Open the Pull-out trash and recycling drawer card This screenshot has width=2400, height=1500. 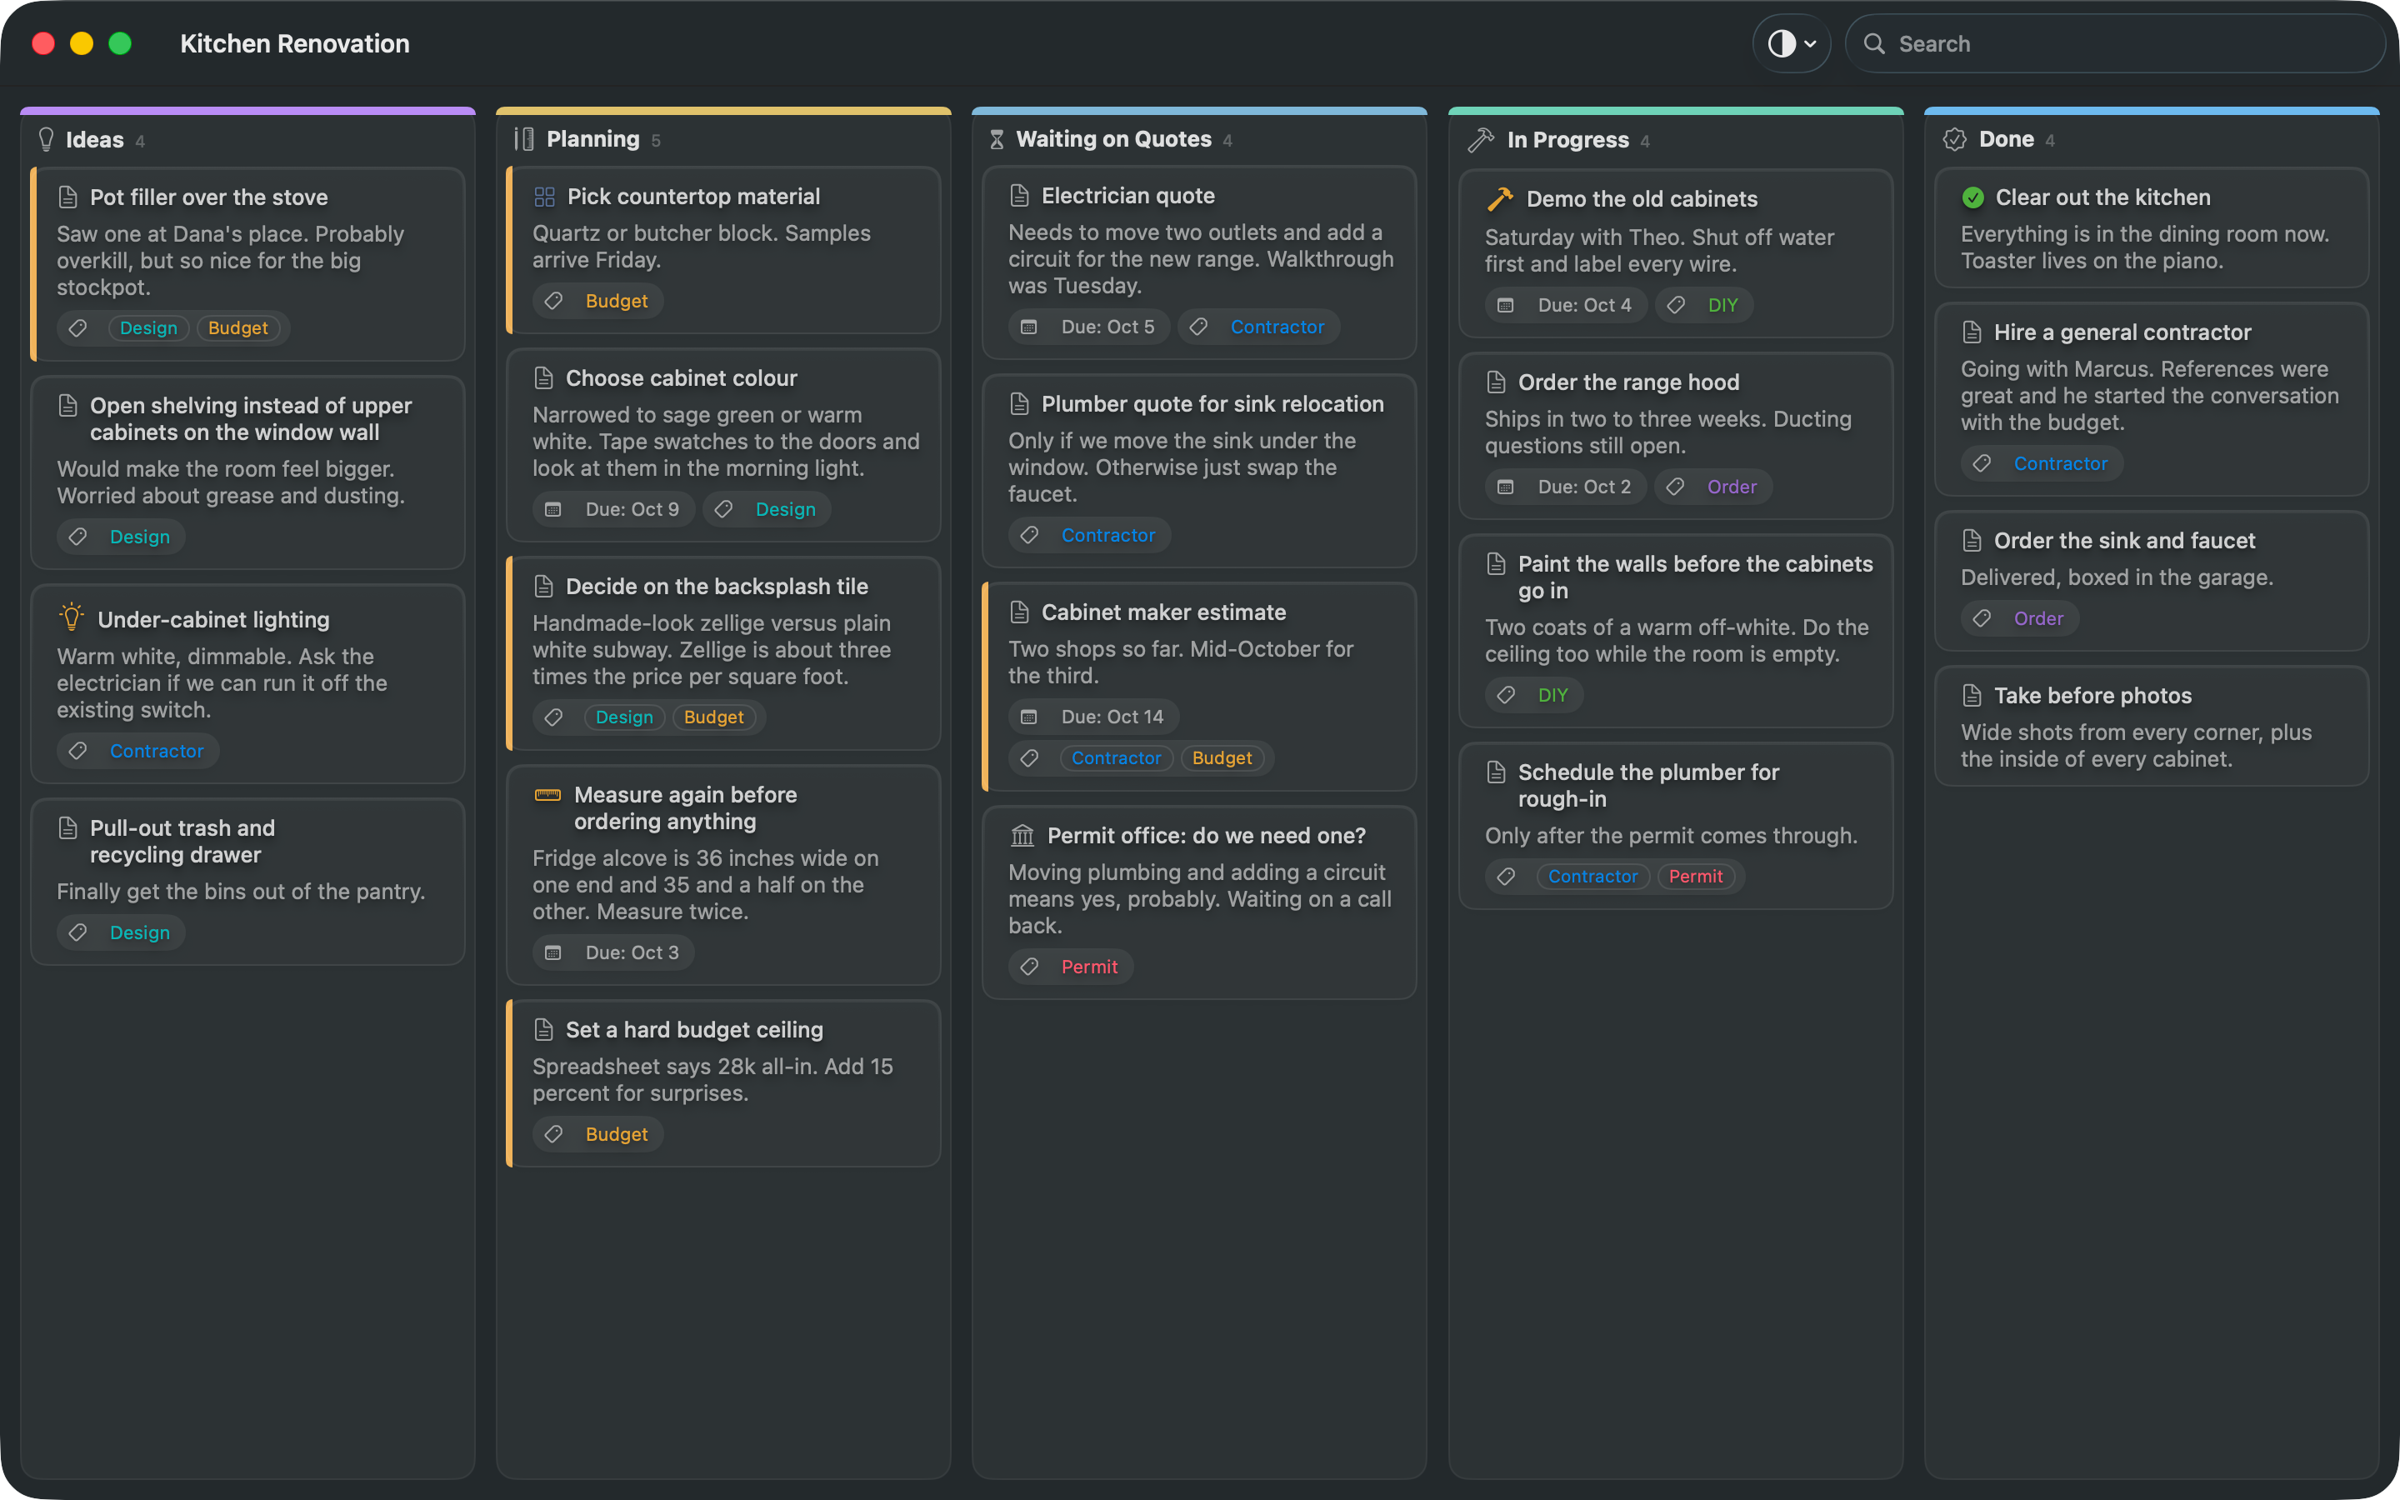click(x=248, y=881)
